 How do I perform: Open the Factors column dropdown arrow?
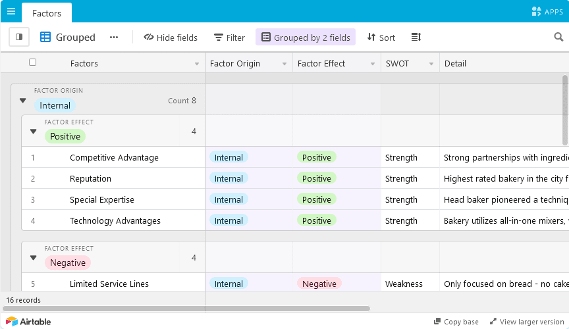coord(197,64)
